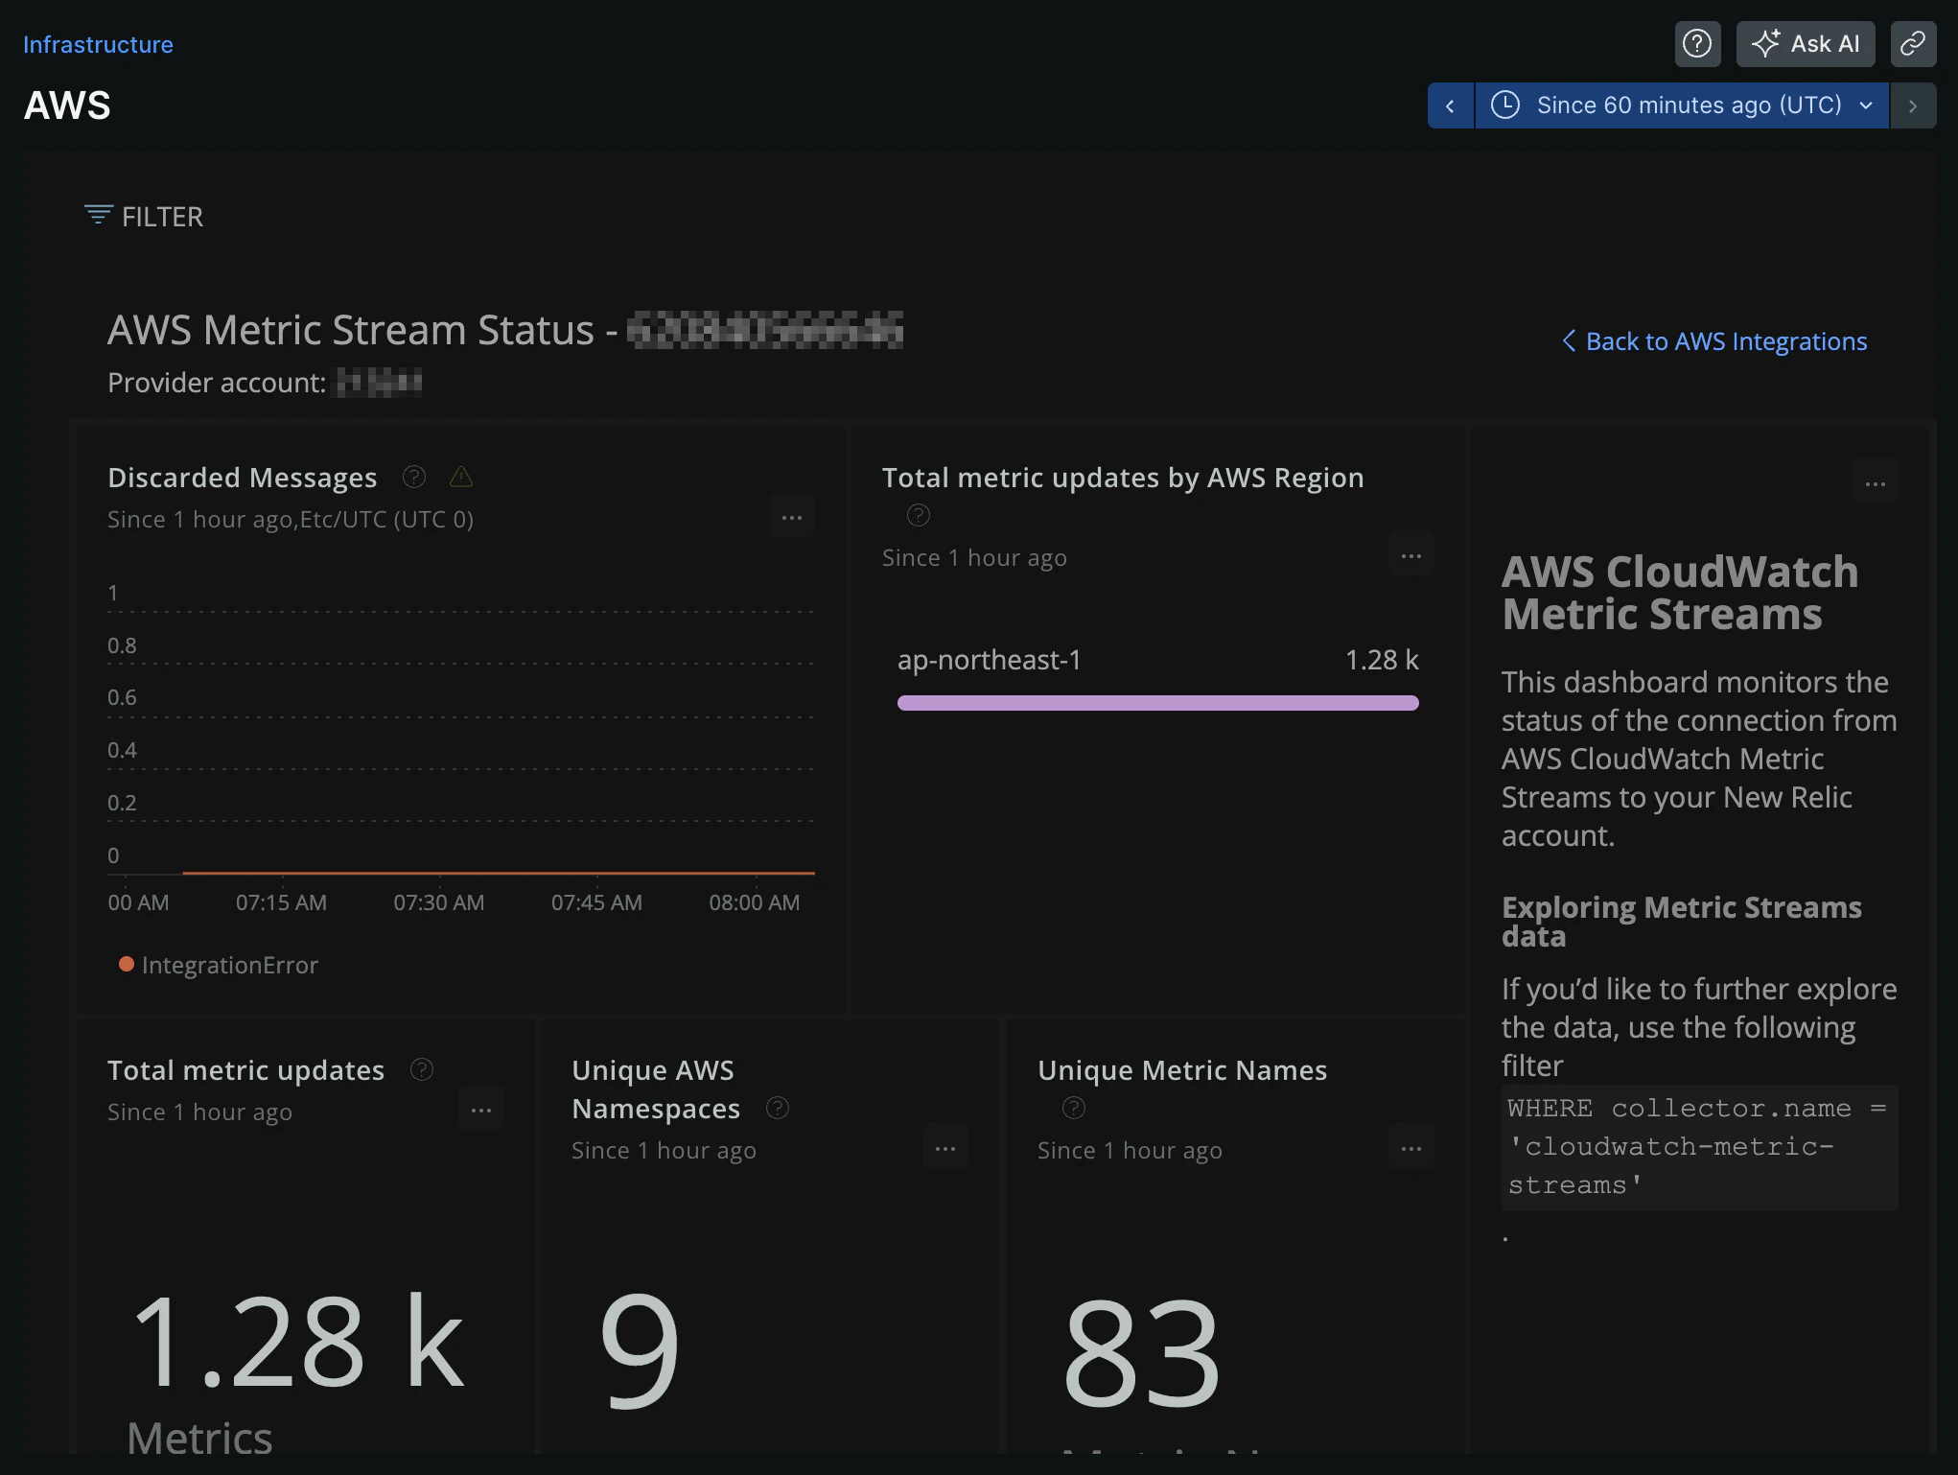Viewport: 1958px width, 1475px height.
Task: Click the 1.28 k Metrics billboard value
Action: point(297,1341)
